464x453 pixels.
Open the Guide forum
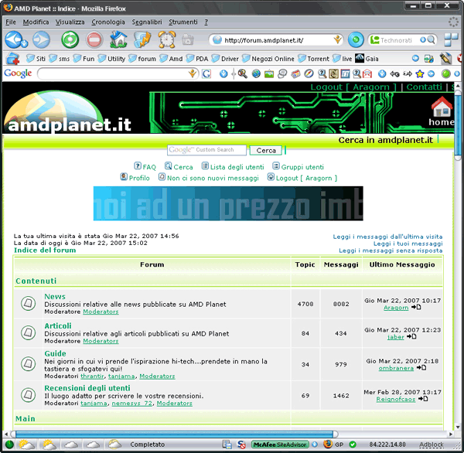click(x=55, y=353)
